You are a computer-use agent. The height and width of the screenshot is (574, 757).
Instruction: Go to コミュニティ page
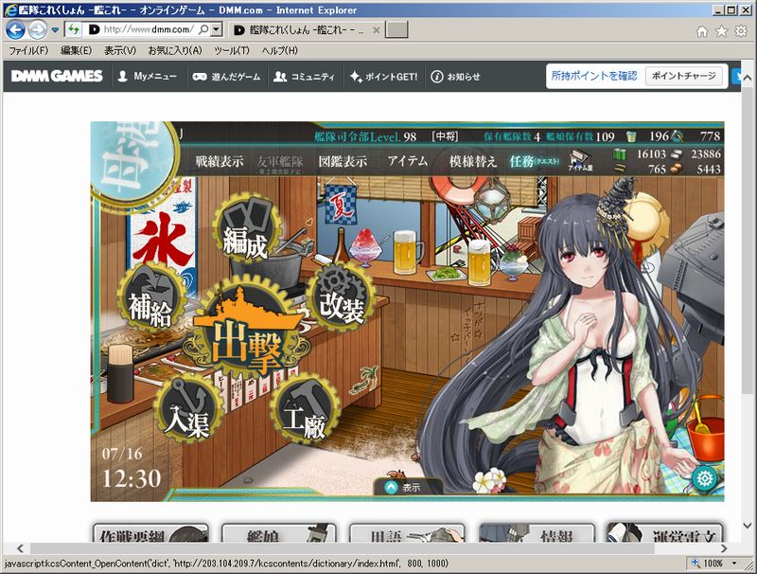coord(304,77)
